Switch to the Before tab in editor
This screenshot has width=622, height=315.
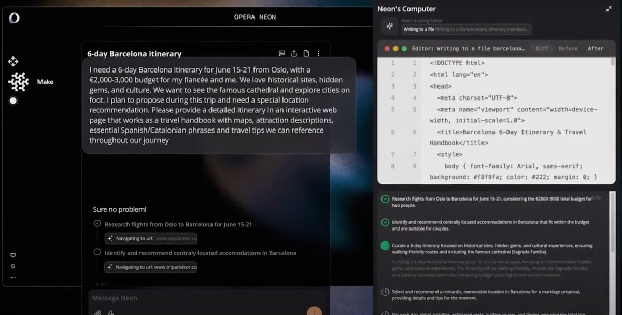[x=568, y=48]
